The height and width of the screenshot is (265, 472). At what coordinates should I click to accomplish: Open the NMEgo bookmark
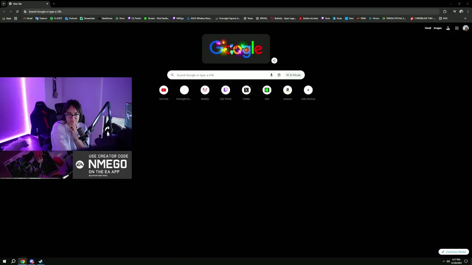click(x=178, y=18)
